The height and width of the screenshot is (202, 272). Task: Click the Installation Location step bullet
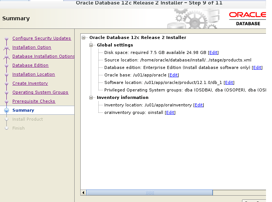pos(7,74)
